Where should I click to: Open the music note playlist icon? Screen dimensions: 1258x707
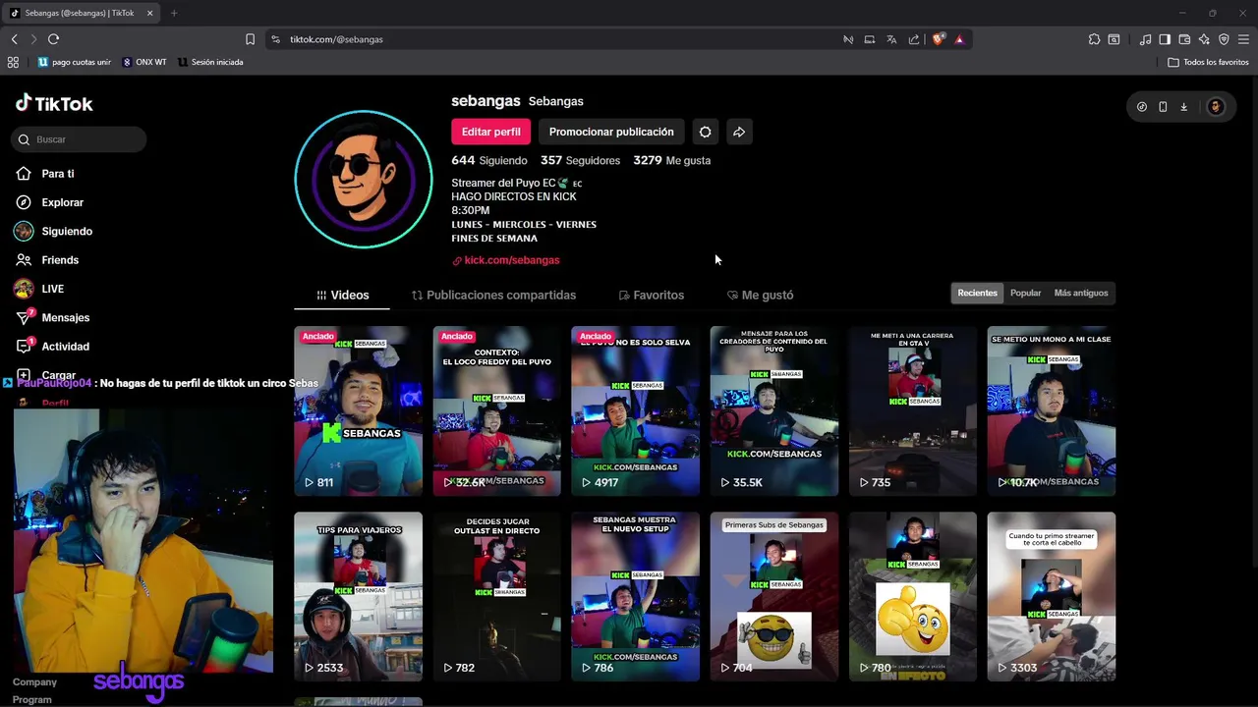1145,39
